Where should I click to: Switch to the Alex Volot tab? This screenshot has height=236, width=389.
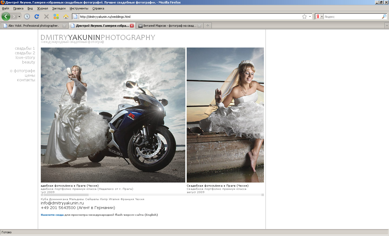(x=33, y=26)
